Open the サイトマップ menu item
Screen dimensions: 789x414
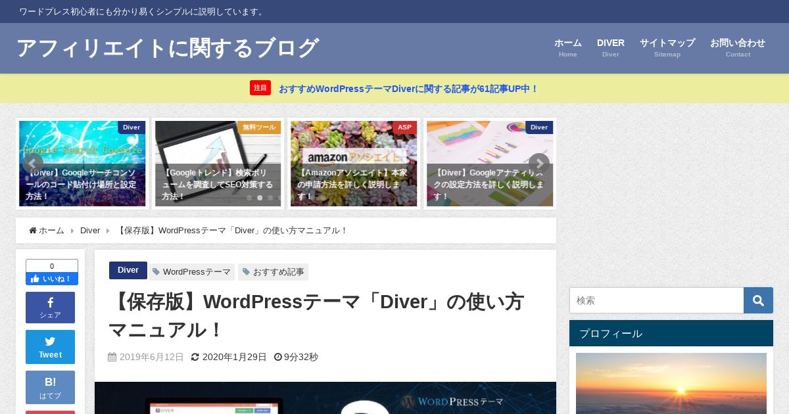coord(667,47)
